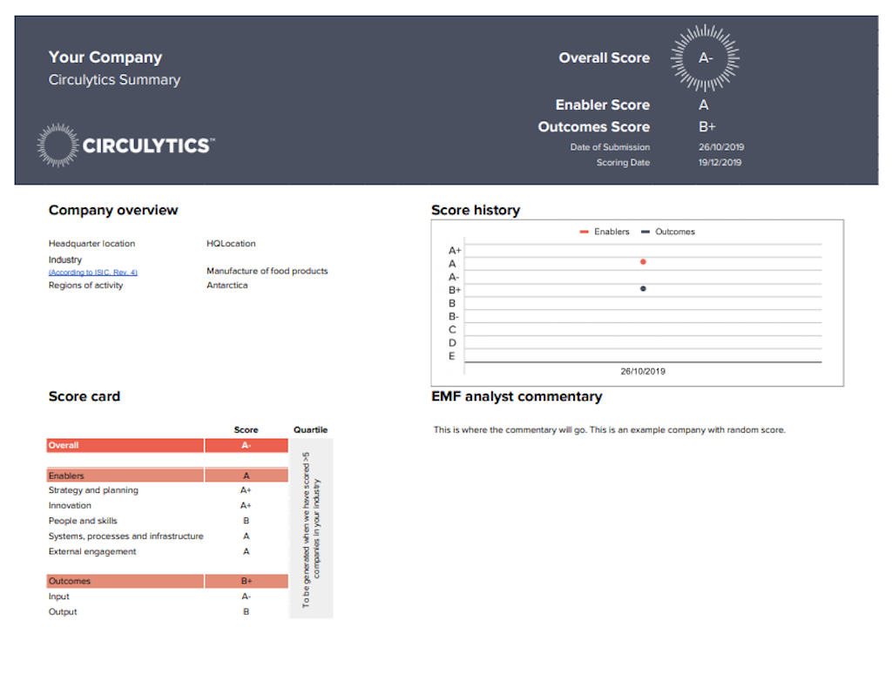This screenshot has width=892, height=675.
Task: Select the dark Outcomes data point in chart
Action: (x=643, y=288)
